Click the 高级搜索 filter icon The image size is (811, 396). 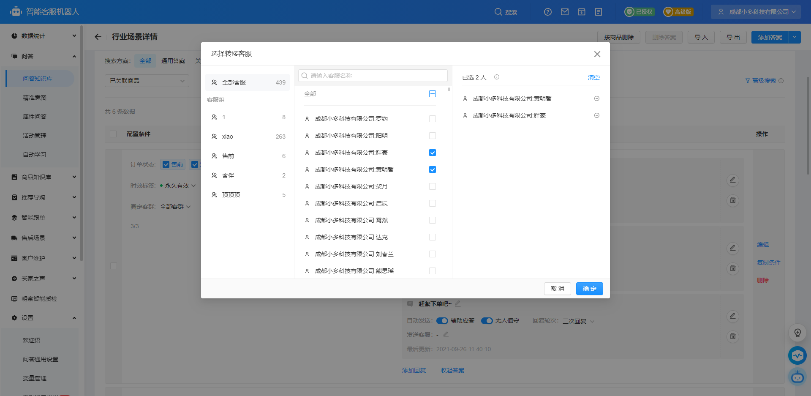pos(748,81)
